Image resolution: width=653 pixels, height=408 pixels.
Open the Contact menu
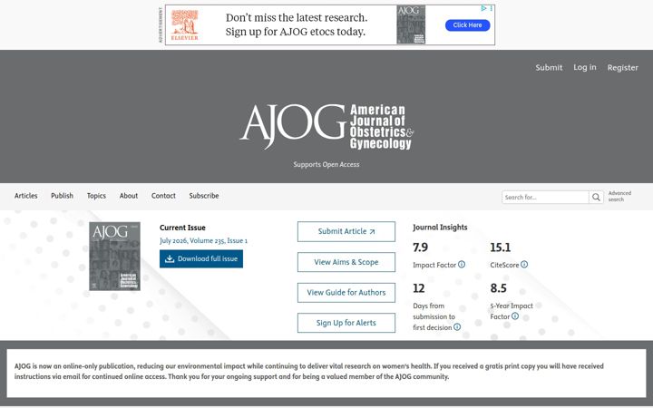coord(163,196)
